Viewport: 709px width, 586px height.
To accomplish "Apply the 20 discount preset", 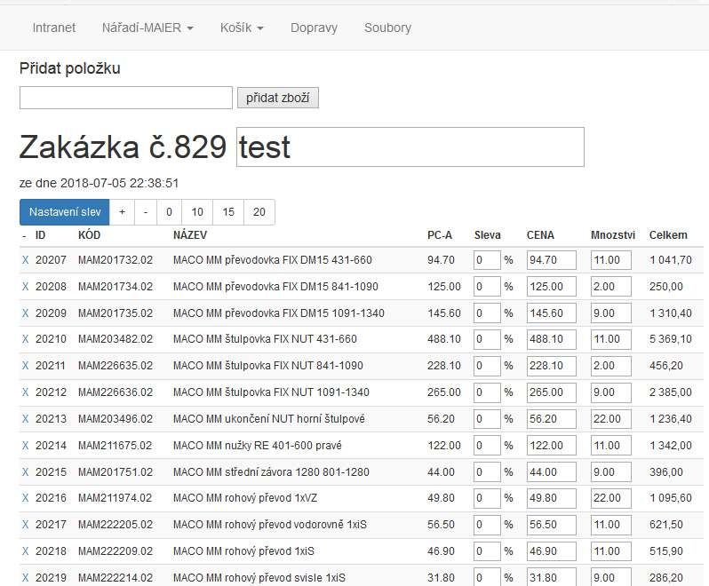I will tap(259, 212).
